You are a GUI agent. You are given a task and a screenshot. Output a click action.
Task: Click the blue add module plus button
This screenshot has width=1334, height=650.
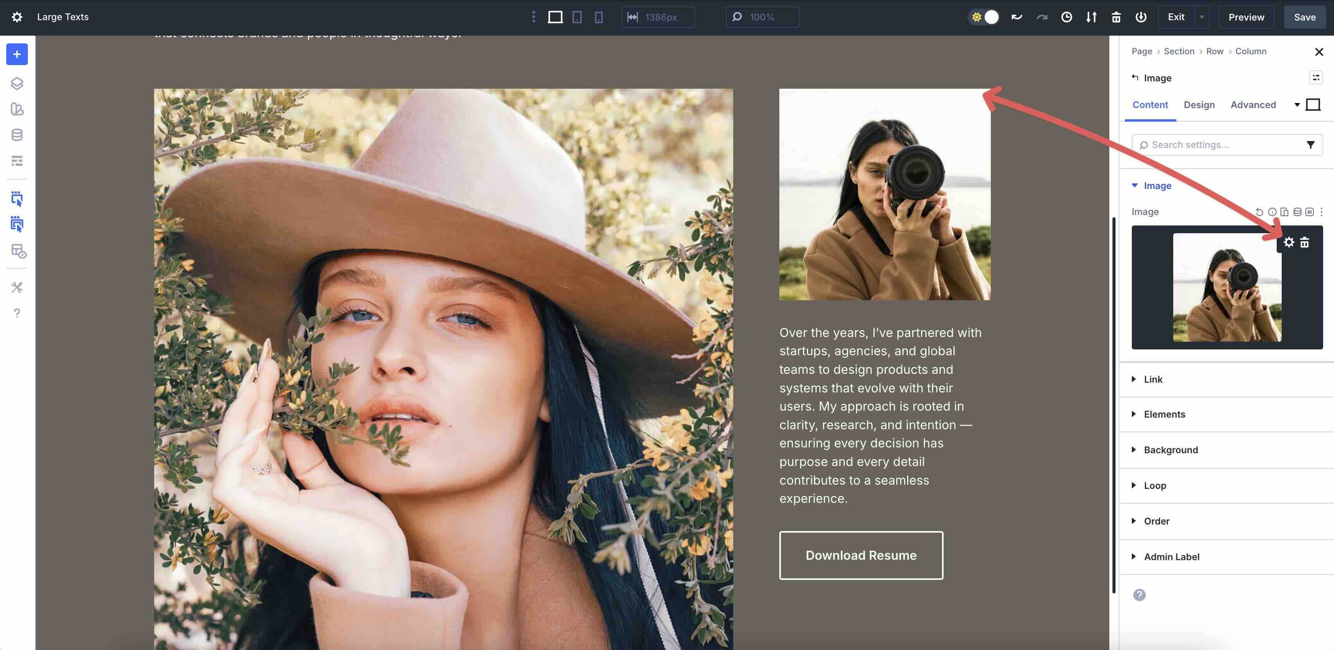coord(17,54)
